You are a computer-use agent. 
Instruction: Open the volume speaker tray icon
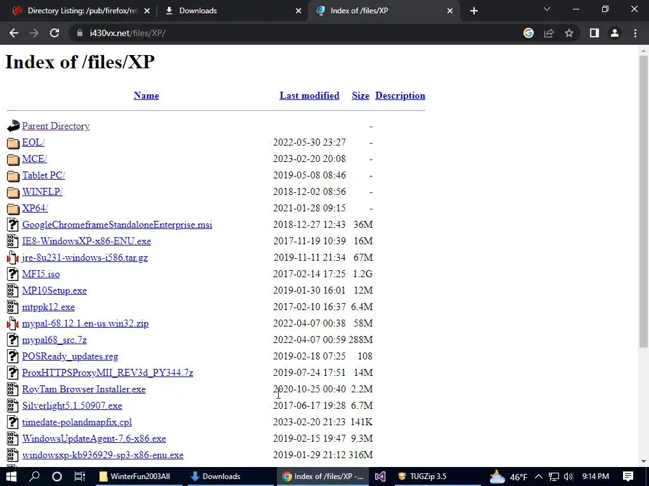tap(569, 477)
